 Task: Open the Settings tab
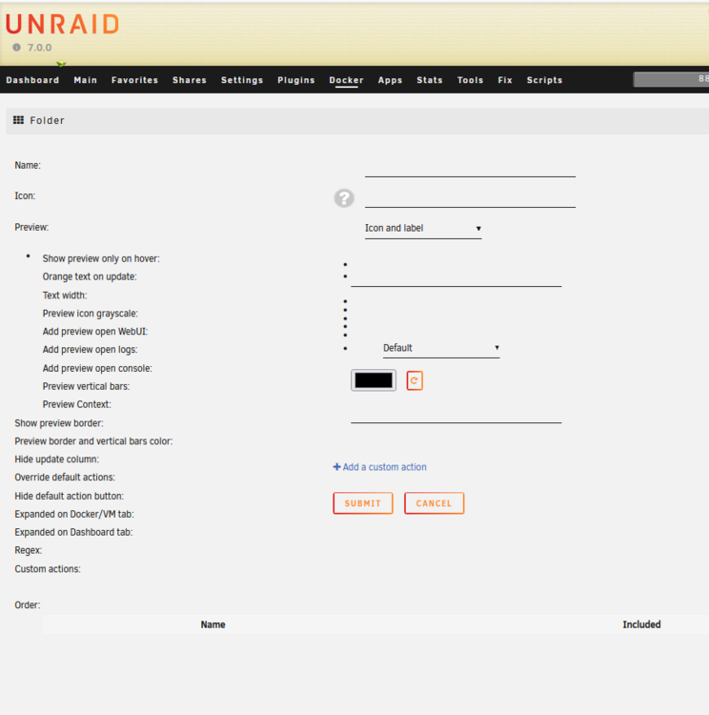pyautogui.click(x=242, y=80)
